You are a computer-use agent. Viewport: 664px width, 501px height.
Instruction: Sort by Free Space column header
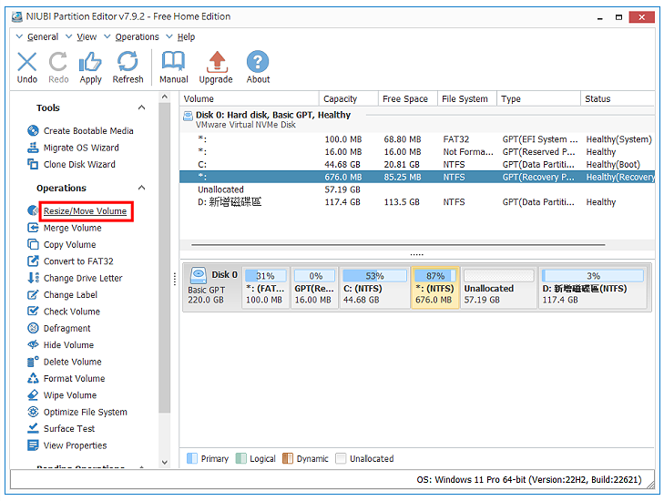pyautogui.click(x=407, y=98)
